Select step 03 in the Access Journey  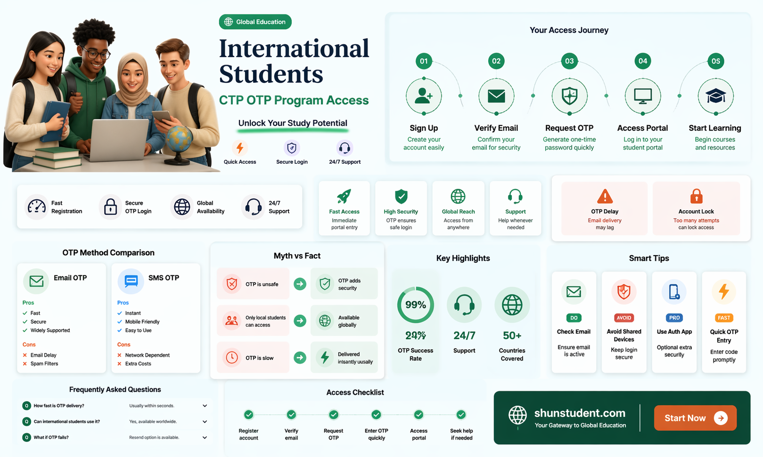tap(569, 61)
